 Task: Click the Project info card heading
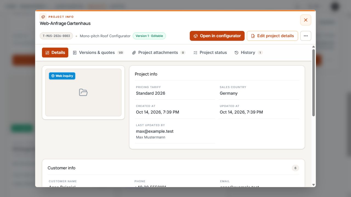pyautogui.click(x=146, y=74)
